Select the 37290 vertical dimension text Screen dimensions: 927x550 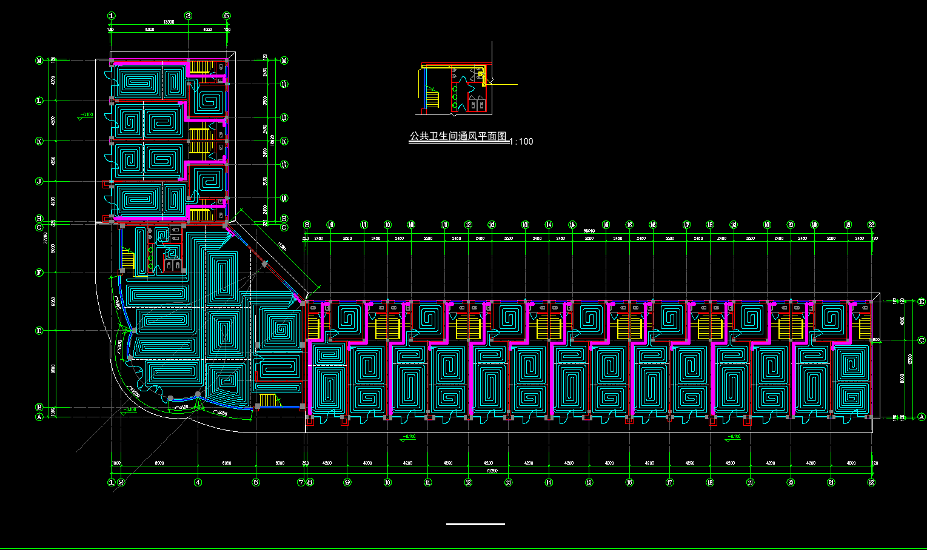click(45, 238)
